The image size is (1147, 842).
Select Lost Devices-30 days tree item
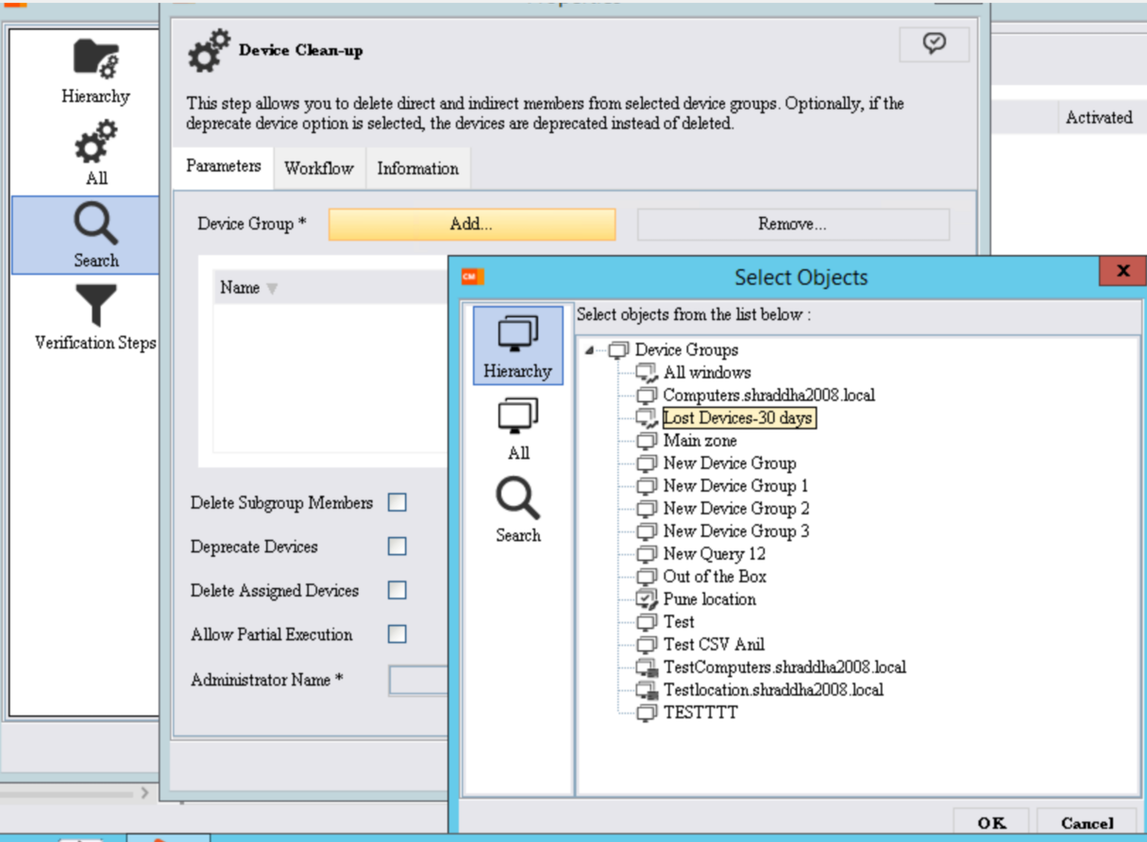click(x=738, y=418)
